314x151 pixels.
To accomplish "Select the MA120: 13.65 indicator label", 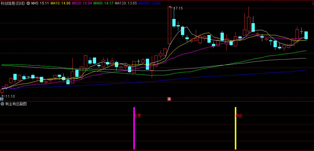I will pyautogui.click(x=126, y=3).
